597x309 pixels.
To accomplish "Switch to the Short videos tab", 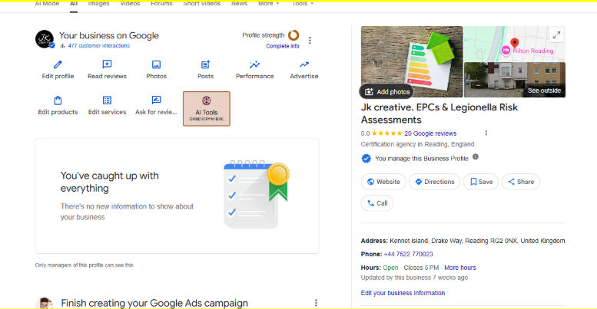I will coord(202,3).
